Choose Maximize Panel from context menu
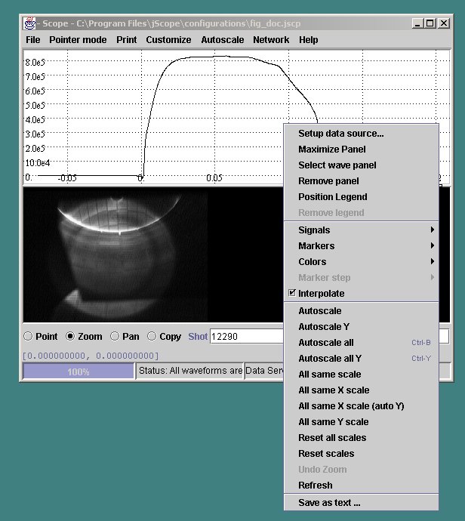 331,150
